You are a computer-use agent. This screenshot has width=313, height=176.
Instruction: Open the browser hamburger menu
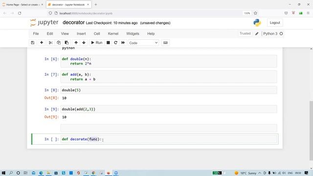point(308,13)
